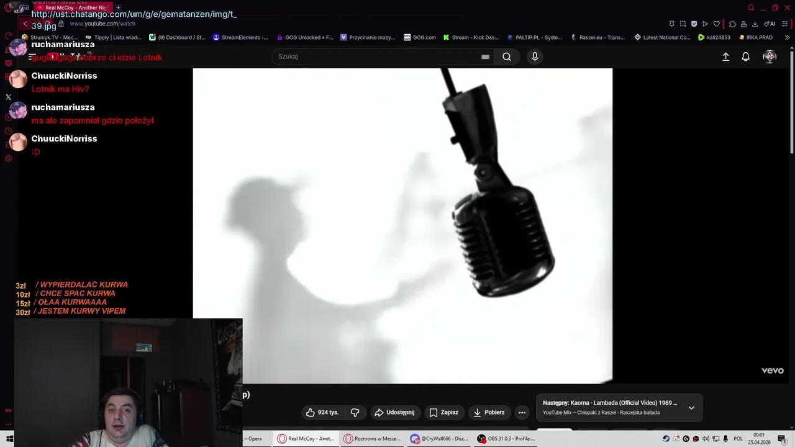This screenshot has height=447, width=795.
Task: Open Steam icon in system tray
Action: (x=666, y=438)
